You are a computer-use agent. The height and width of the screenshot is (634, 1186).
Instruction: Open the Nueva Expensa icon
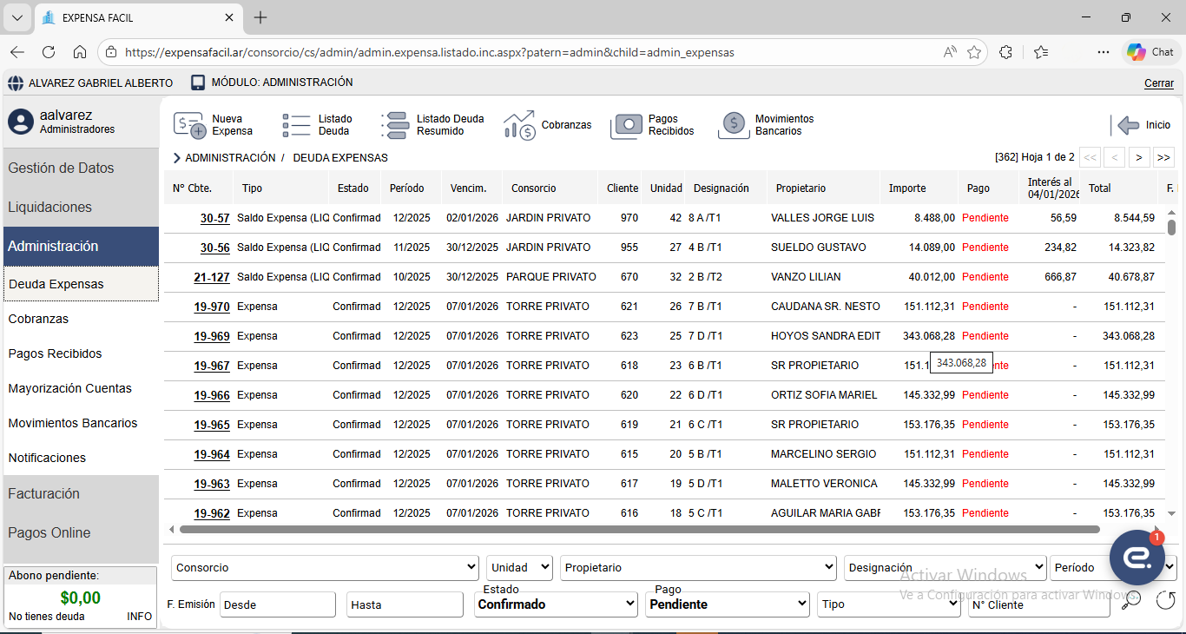pyautogui.click(x=190, y=125)
